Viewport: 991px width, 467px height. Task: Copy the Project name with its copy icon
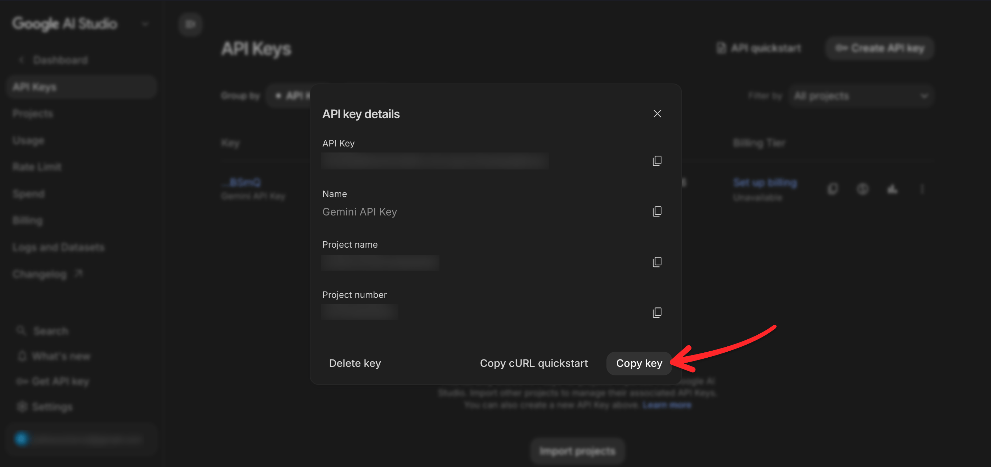(x=657, y=262)
